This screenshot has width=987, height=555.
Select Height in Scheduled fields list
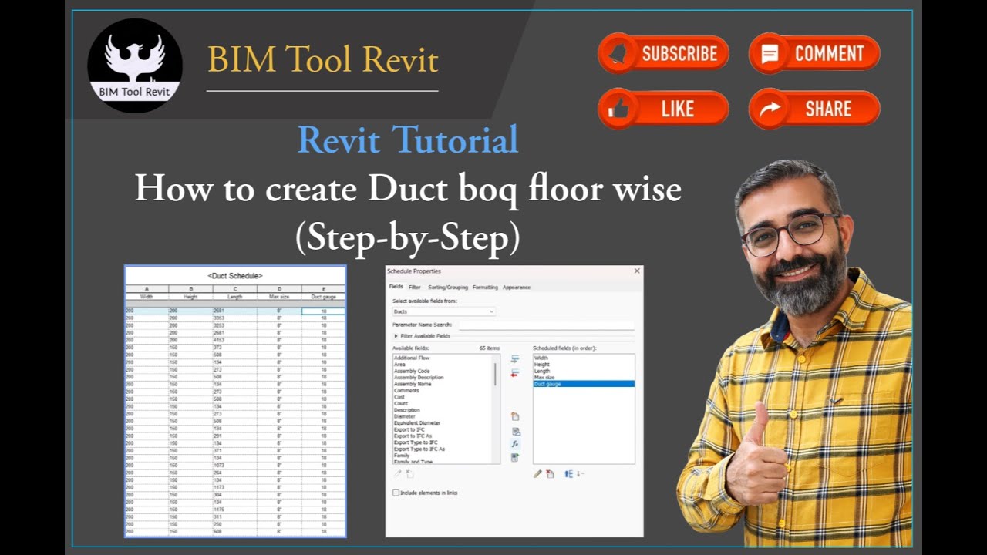[542, 365]
